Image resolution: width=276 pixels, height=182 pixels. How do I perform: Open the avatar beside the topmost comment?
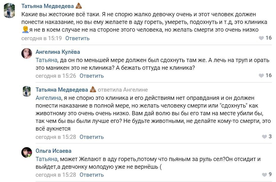click(x=9, y=11)
